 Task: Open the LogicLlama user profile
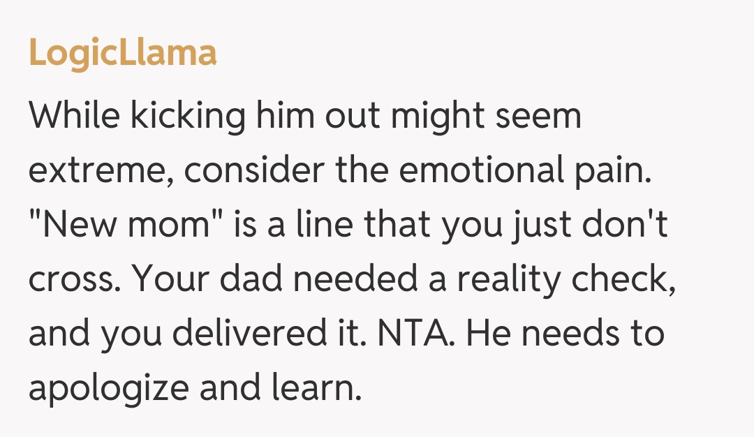123,52
